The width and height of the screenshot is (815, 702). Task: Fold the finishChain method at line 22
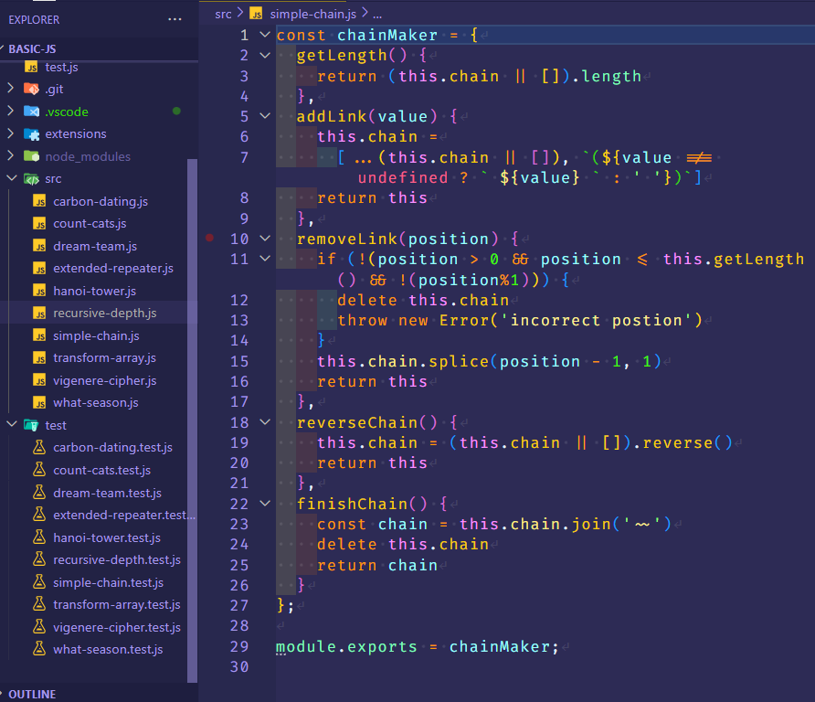click(265, 504)
